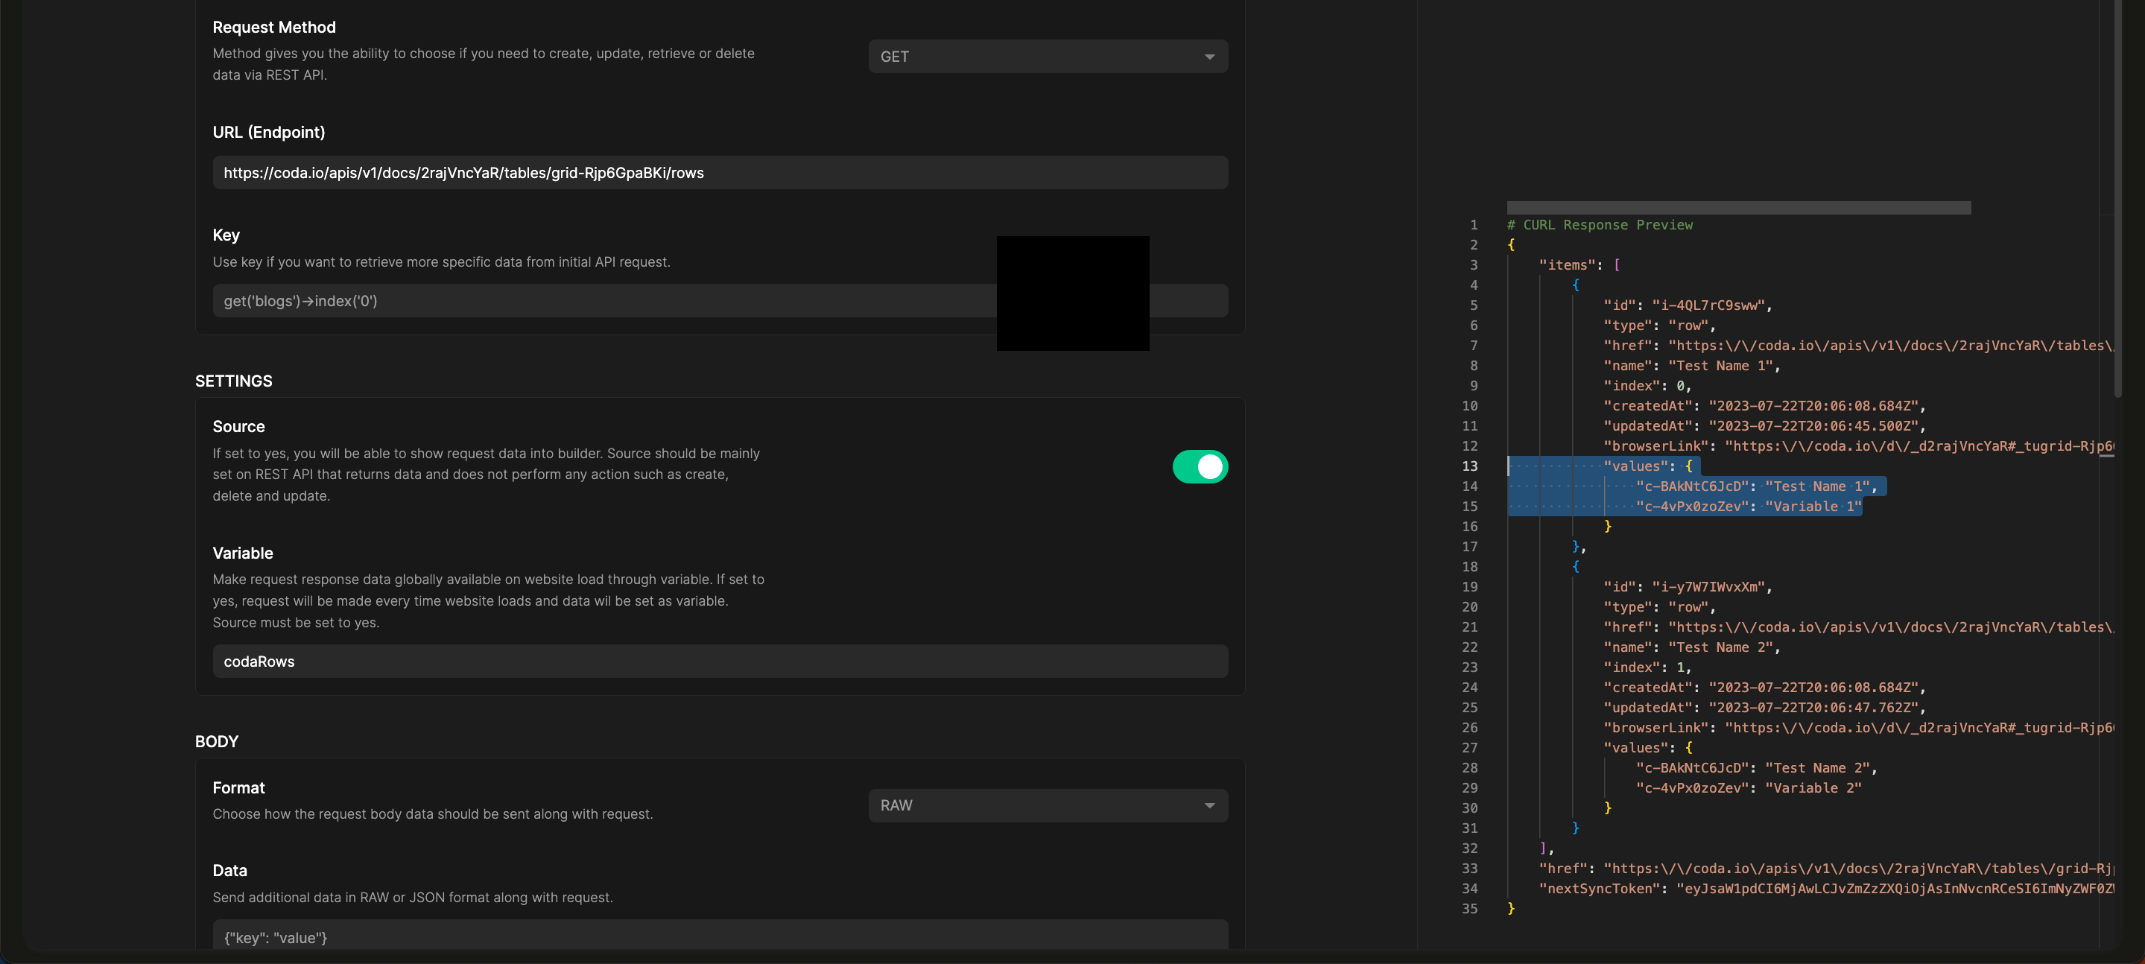This screenshot has width=2145, height=964.
Task: Click the 'CURL Response Preview' comment line
Action: pyautogui.click(x=1600, y=225)
